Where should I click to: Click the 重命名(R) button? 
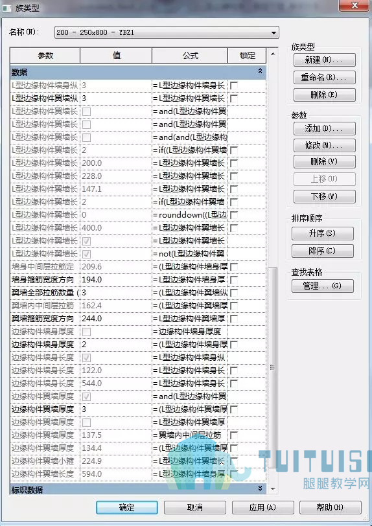[x=324, y=78]
